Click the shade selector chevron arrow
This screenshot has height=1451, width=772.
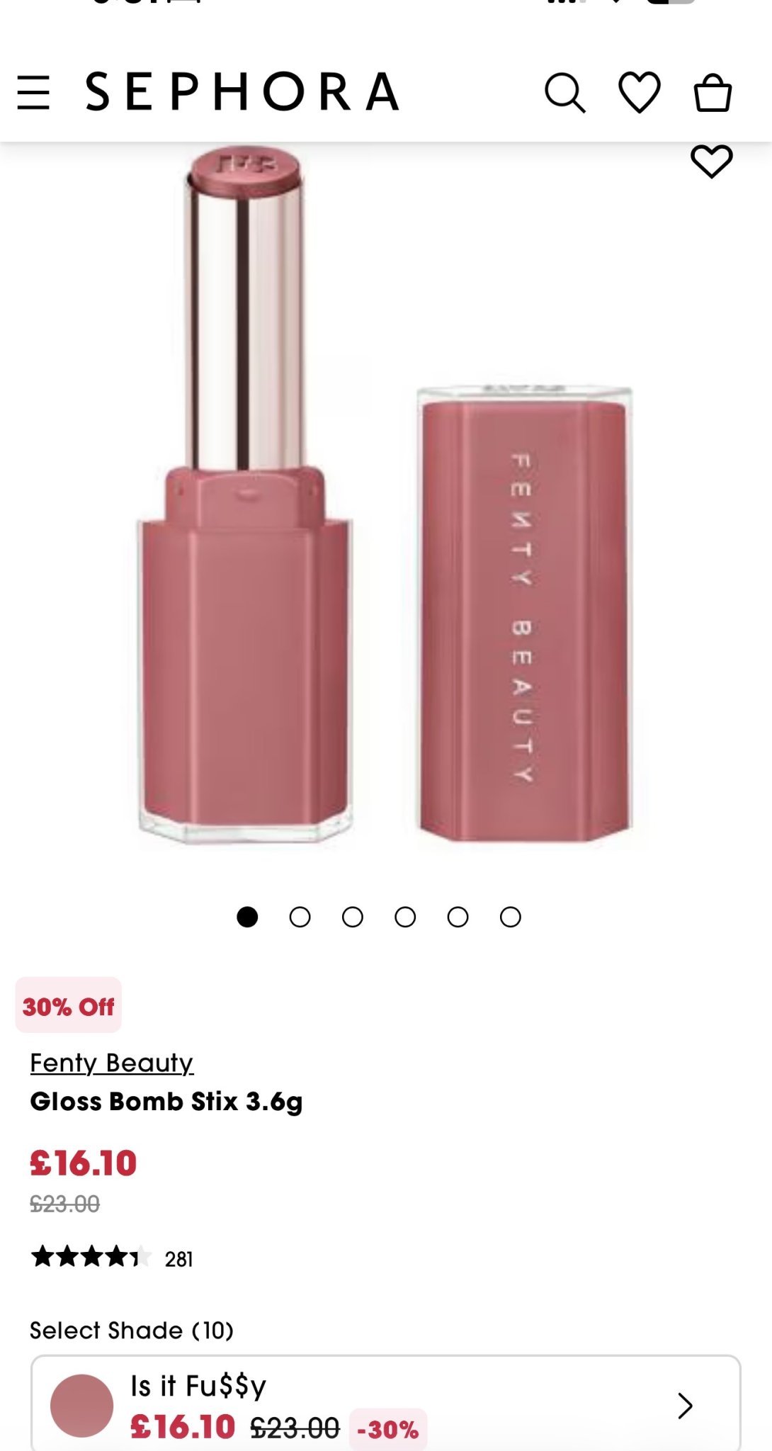point(684,1406)
